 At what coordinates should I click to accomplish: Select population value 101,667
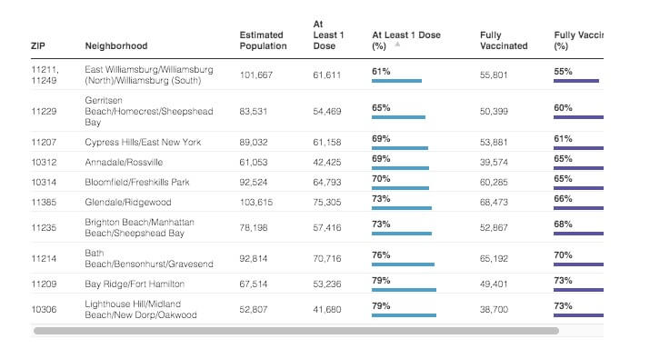pyautogui.click(x=255, y=75)
